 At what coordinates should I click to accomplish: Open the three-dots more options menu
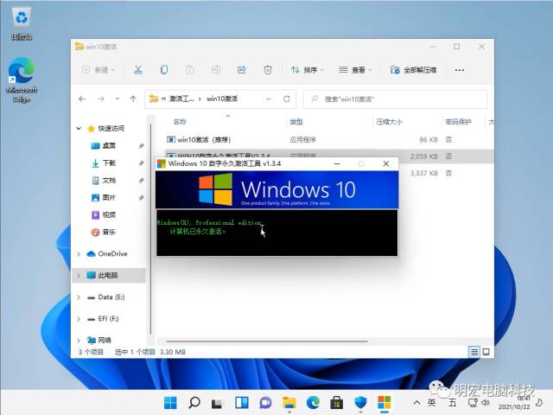point(459,70)
